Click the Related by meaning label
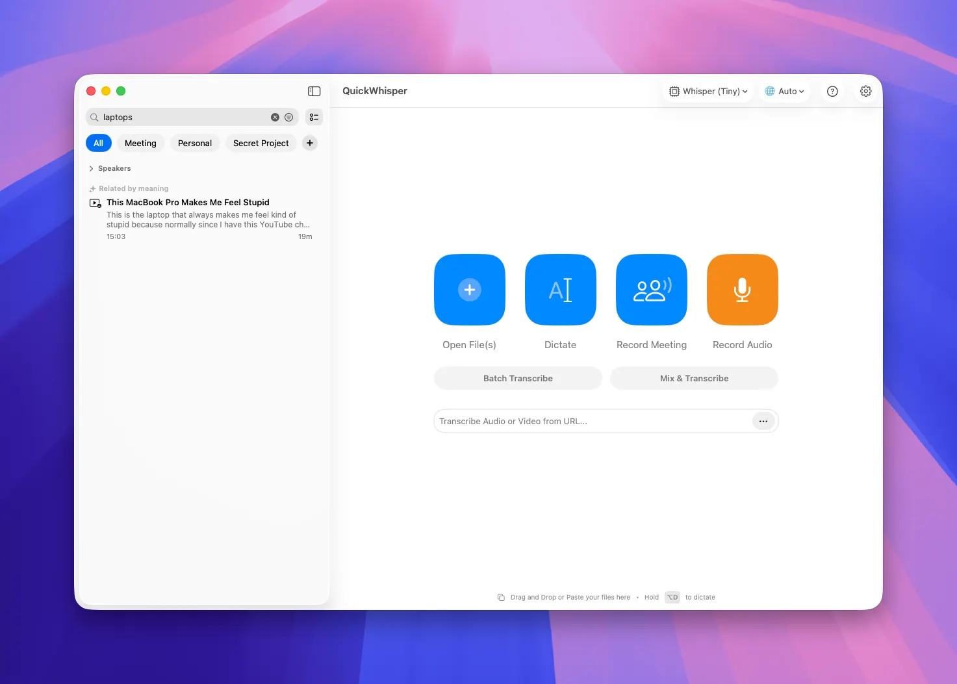The height and width of the screenshot is (684, 957). pyautogui.click(x=134, y=188)
